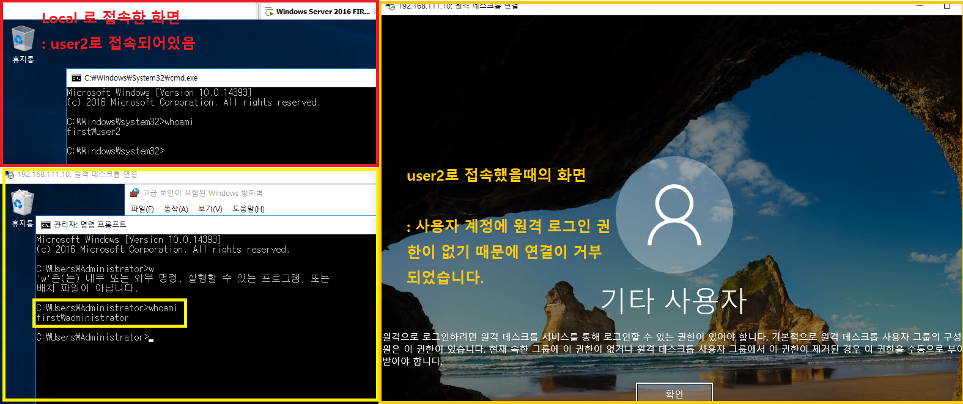Click the 기타 사용자 label

click(674, 301)
